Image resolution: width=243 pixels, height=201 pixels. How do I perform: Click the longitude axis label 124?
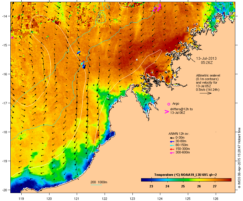(160, 199)
